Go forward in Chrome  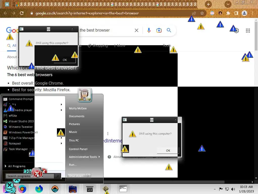pos(14,13)
